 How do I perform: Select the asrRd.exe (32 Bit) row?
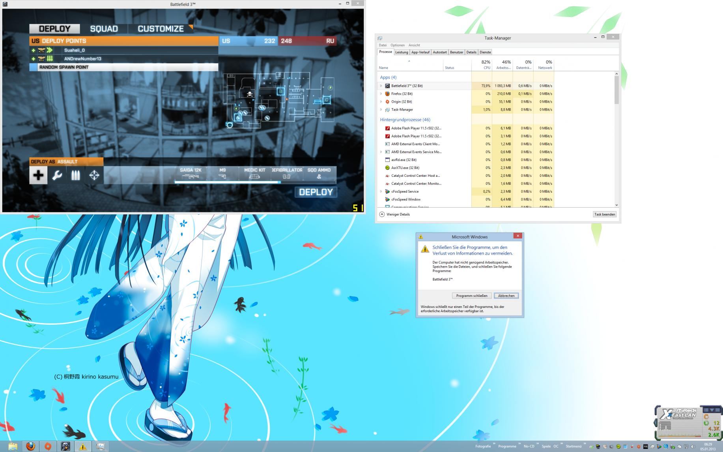coord(465,160)
